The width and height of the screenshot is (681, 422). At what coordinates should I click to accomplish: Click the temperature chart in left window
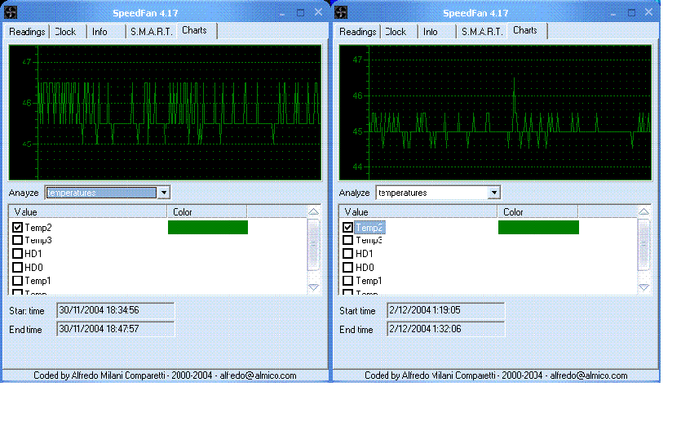coord(165,113)
